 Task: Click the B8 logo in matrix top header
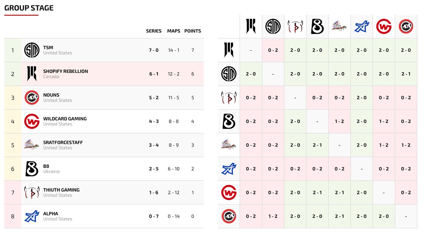(317, 27)
